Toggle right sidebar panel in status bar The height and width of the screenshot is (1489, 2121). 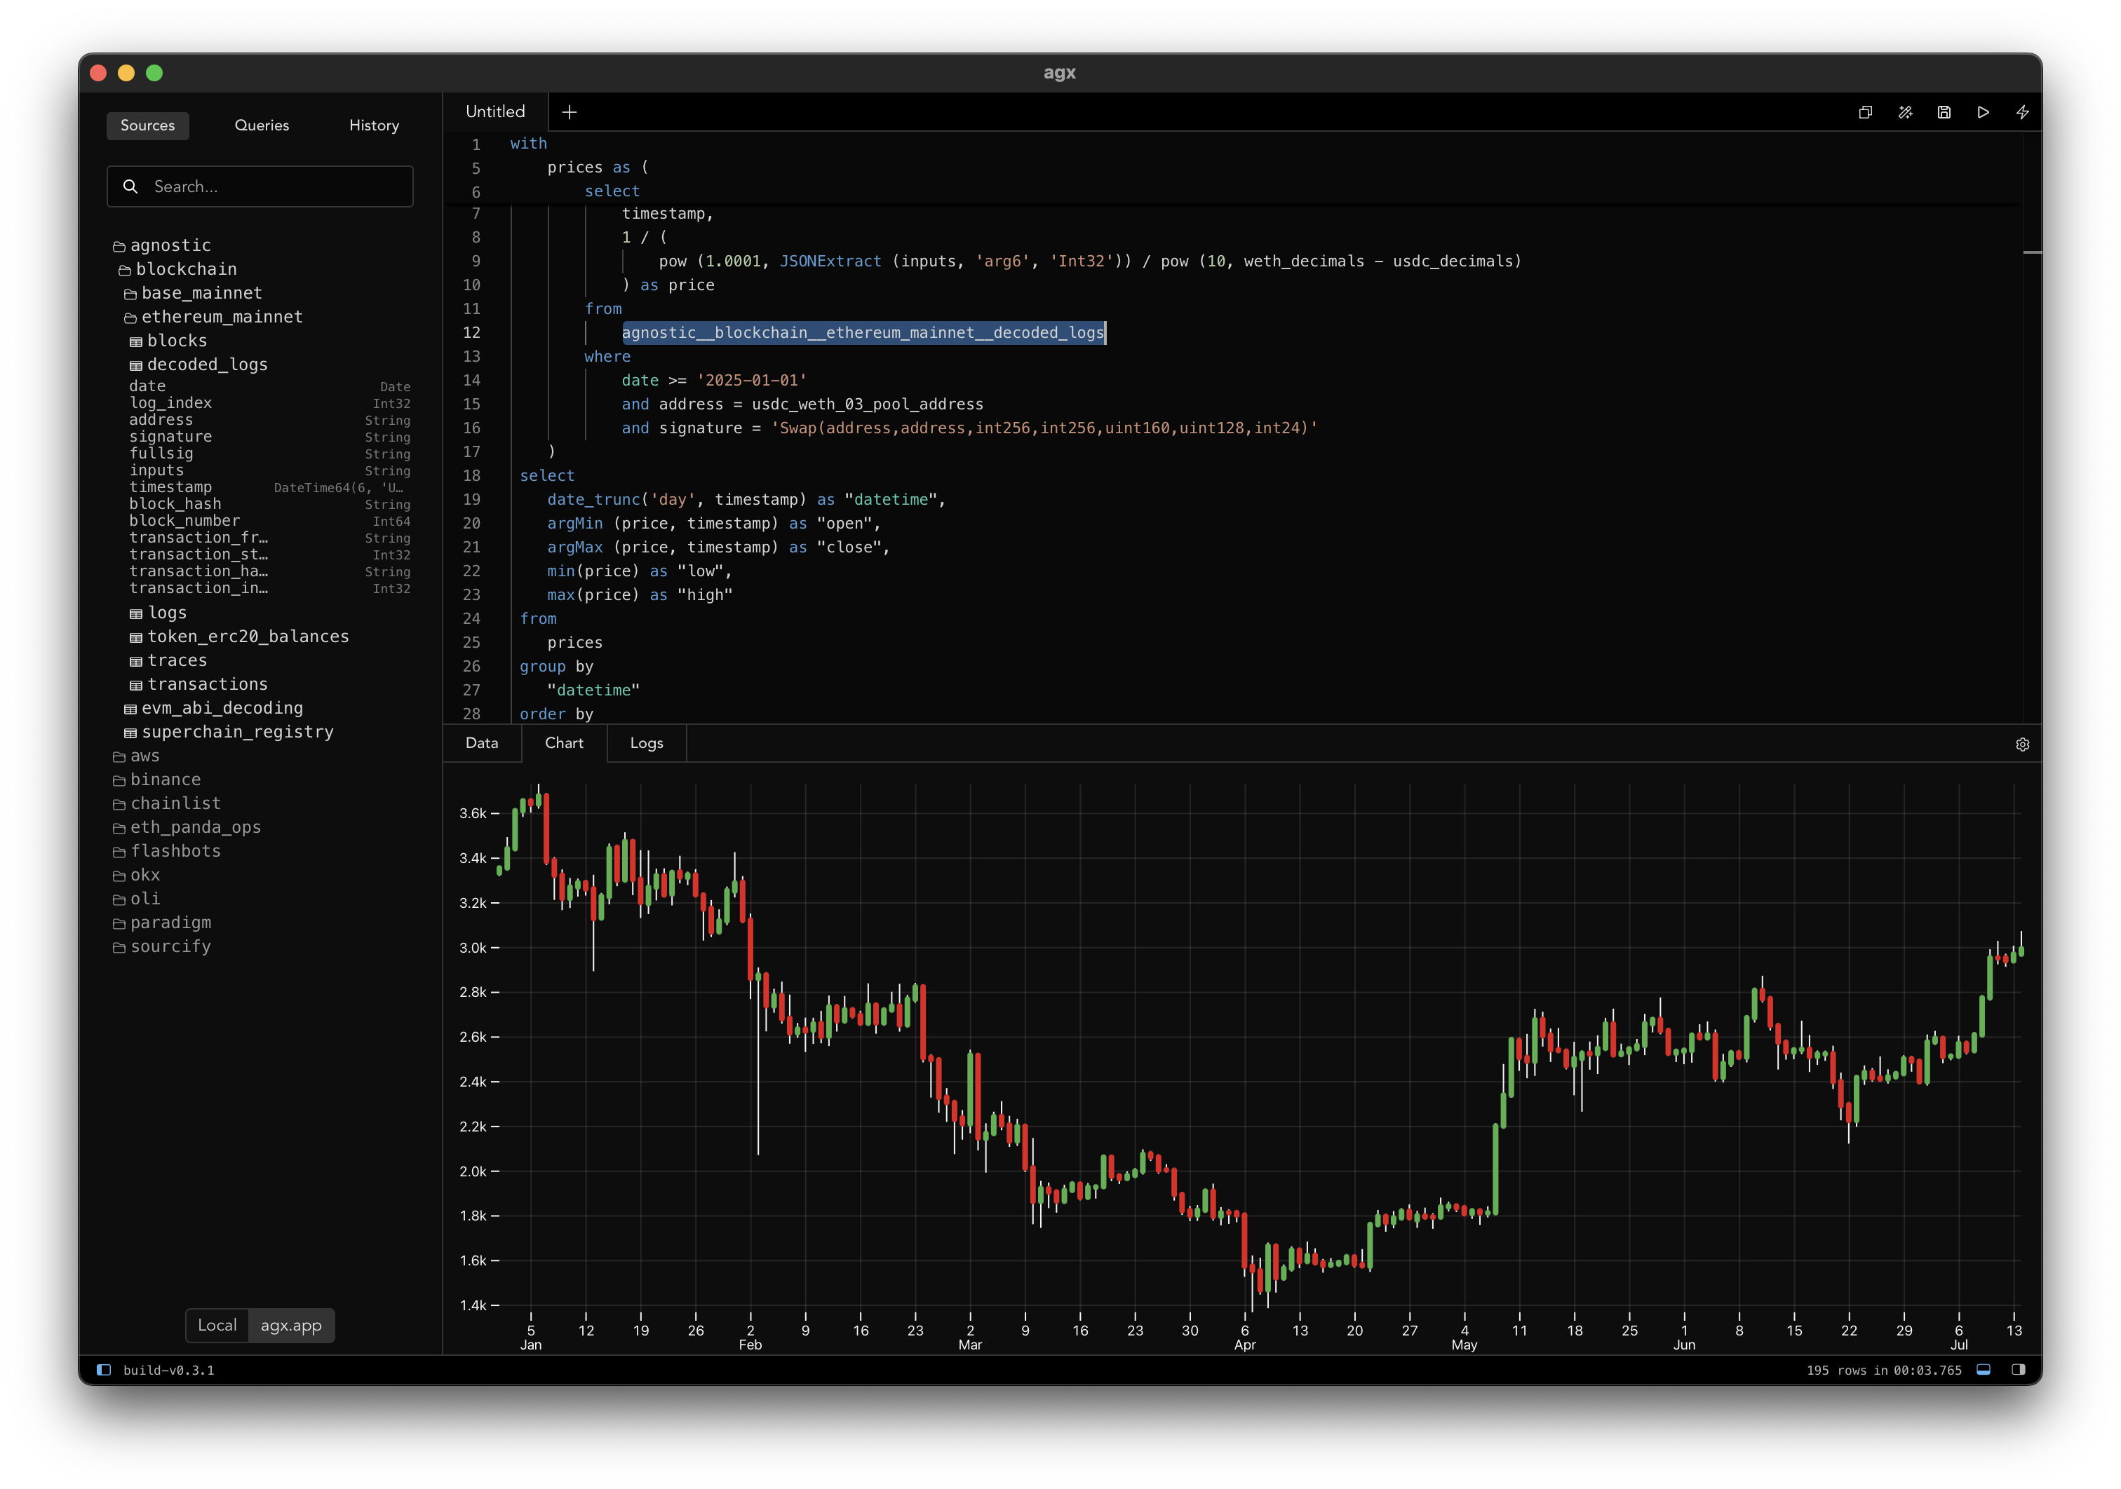pos(2017,1369)
